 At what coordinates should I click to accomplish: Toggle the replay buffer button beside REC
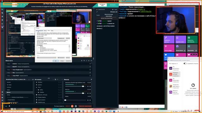click(x=76, y=106)
